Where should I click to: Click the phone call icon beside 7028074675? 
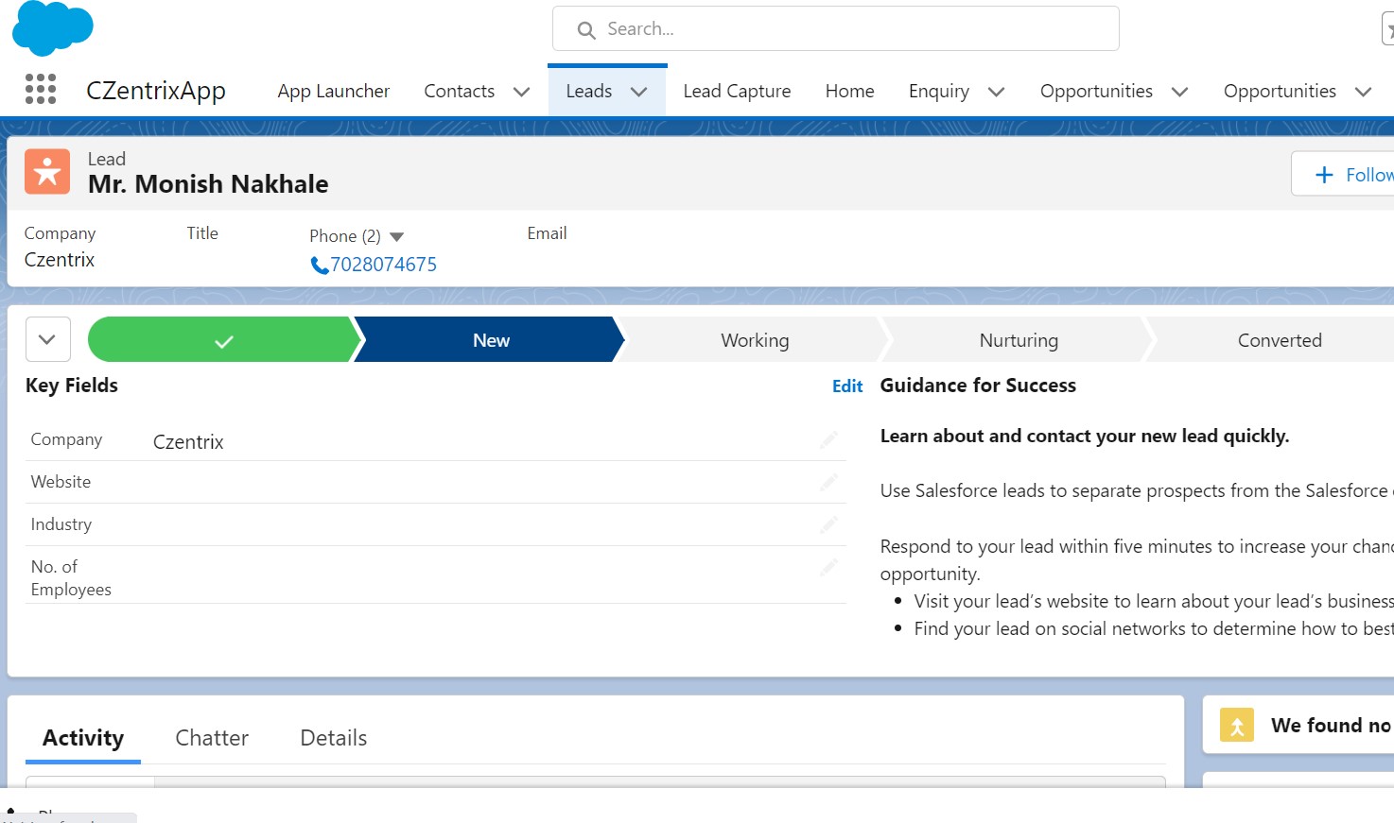[x=319, y=266]
